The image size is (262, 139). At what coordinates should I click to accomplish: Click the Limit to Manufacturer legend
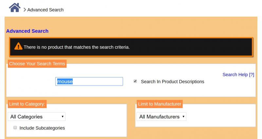click(x=159, y=104)
